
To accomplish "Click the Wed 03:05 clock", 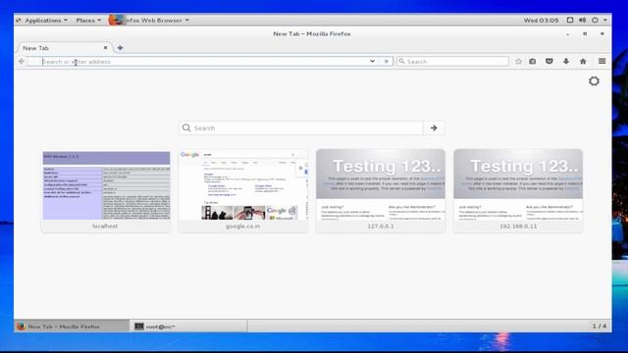I will pos(541,20).
